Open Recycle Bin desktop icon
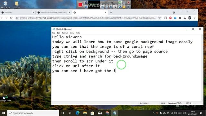Image resolution: width=206 pixels, height=116 pixels. click(5, 5)
